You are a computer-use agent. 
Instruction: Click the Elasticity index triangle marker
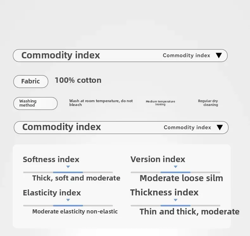[68, 200]
